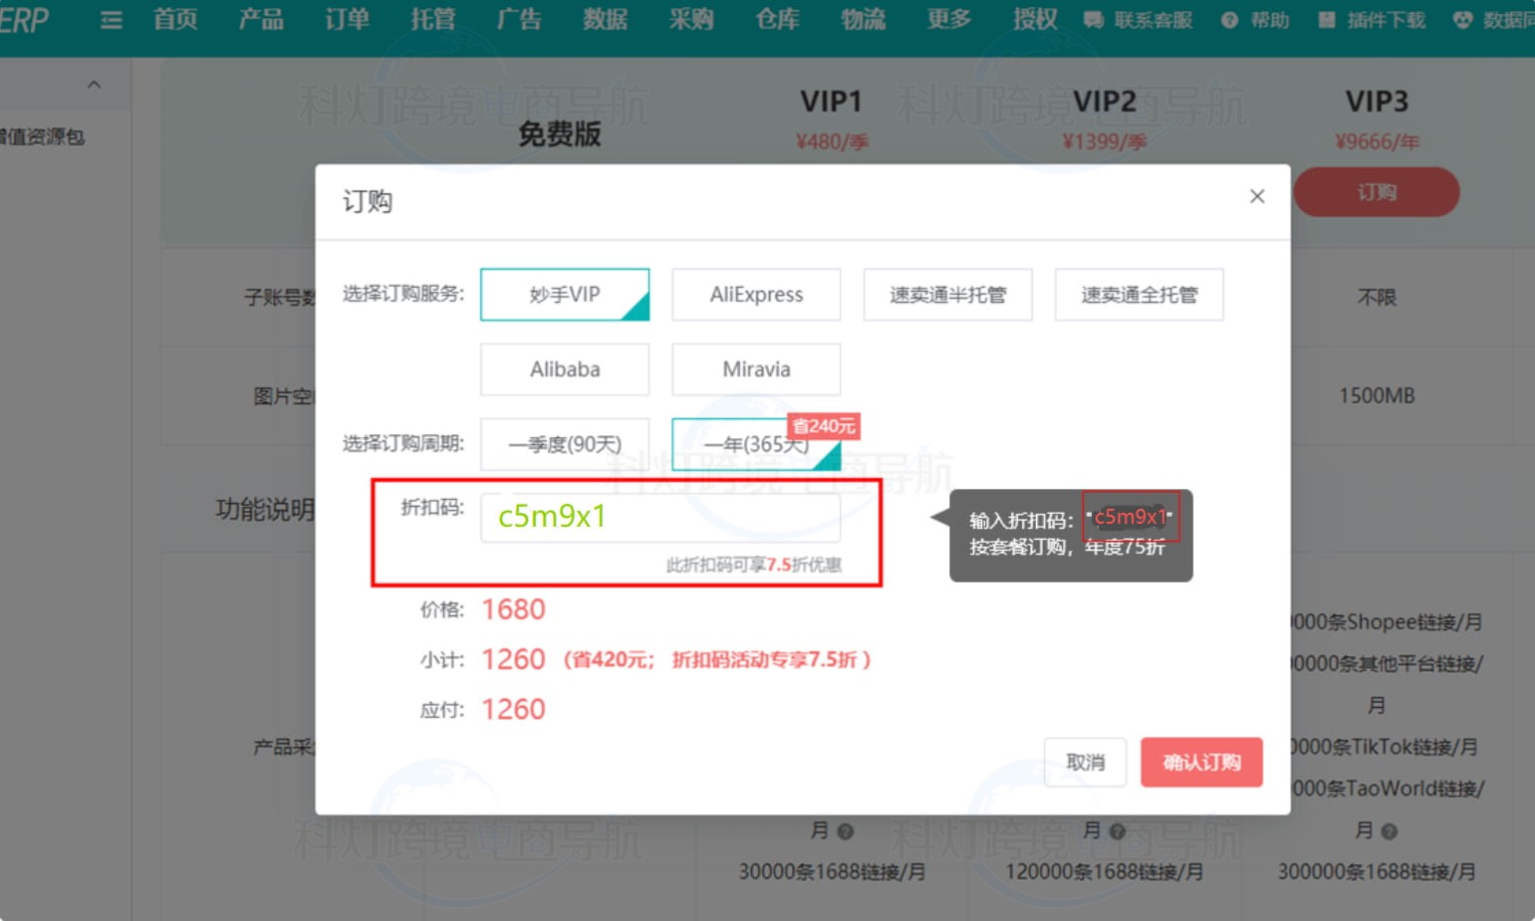1535x921 pixels.
Task: Switch to the 订单 menu item
Action: click(345, 20)
